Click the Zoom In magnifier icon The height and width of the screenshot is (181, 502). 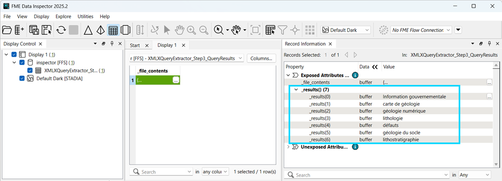[x=191, y=30]
